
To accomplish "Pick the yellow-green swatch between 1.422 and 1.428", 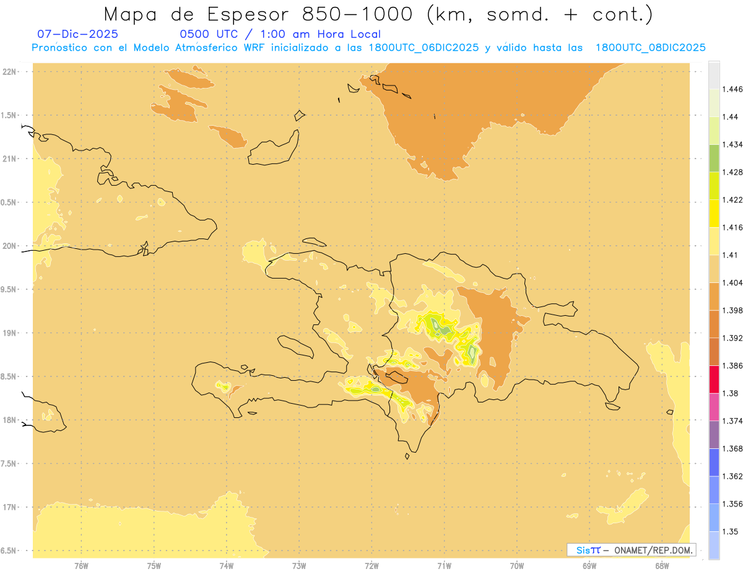I will click(x=714, y=186).
